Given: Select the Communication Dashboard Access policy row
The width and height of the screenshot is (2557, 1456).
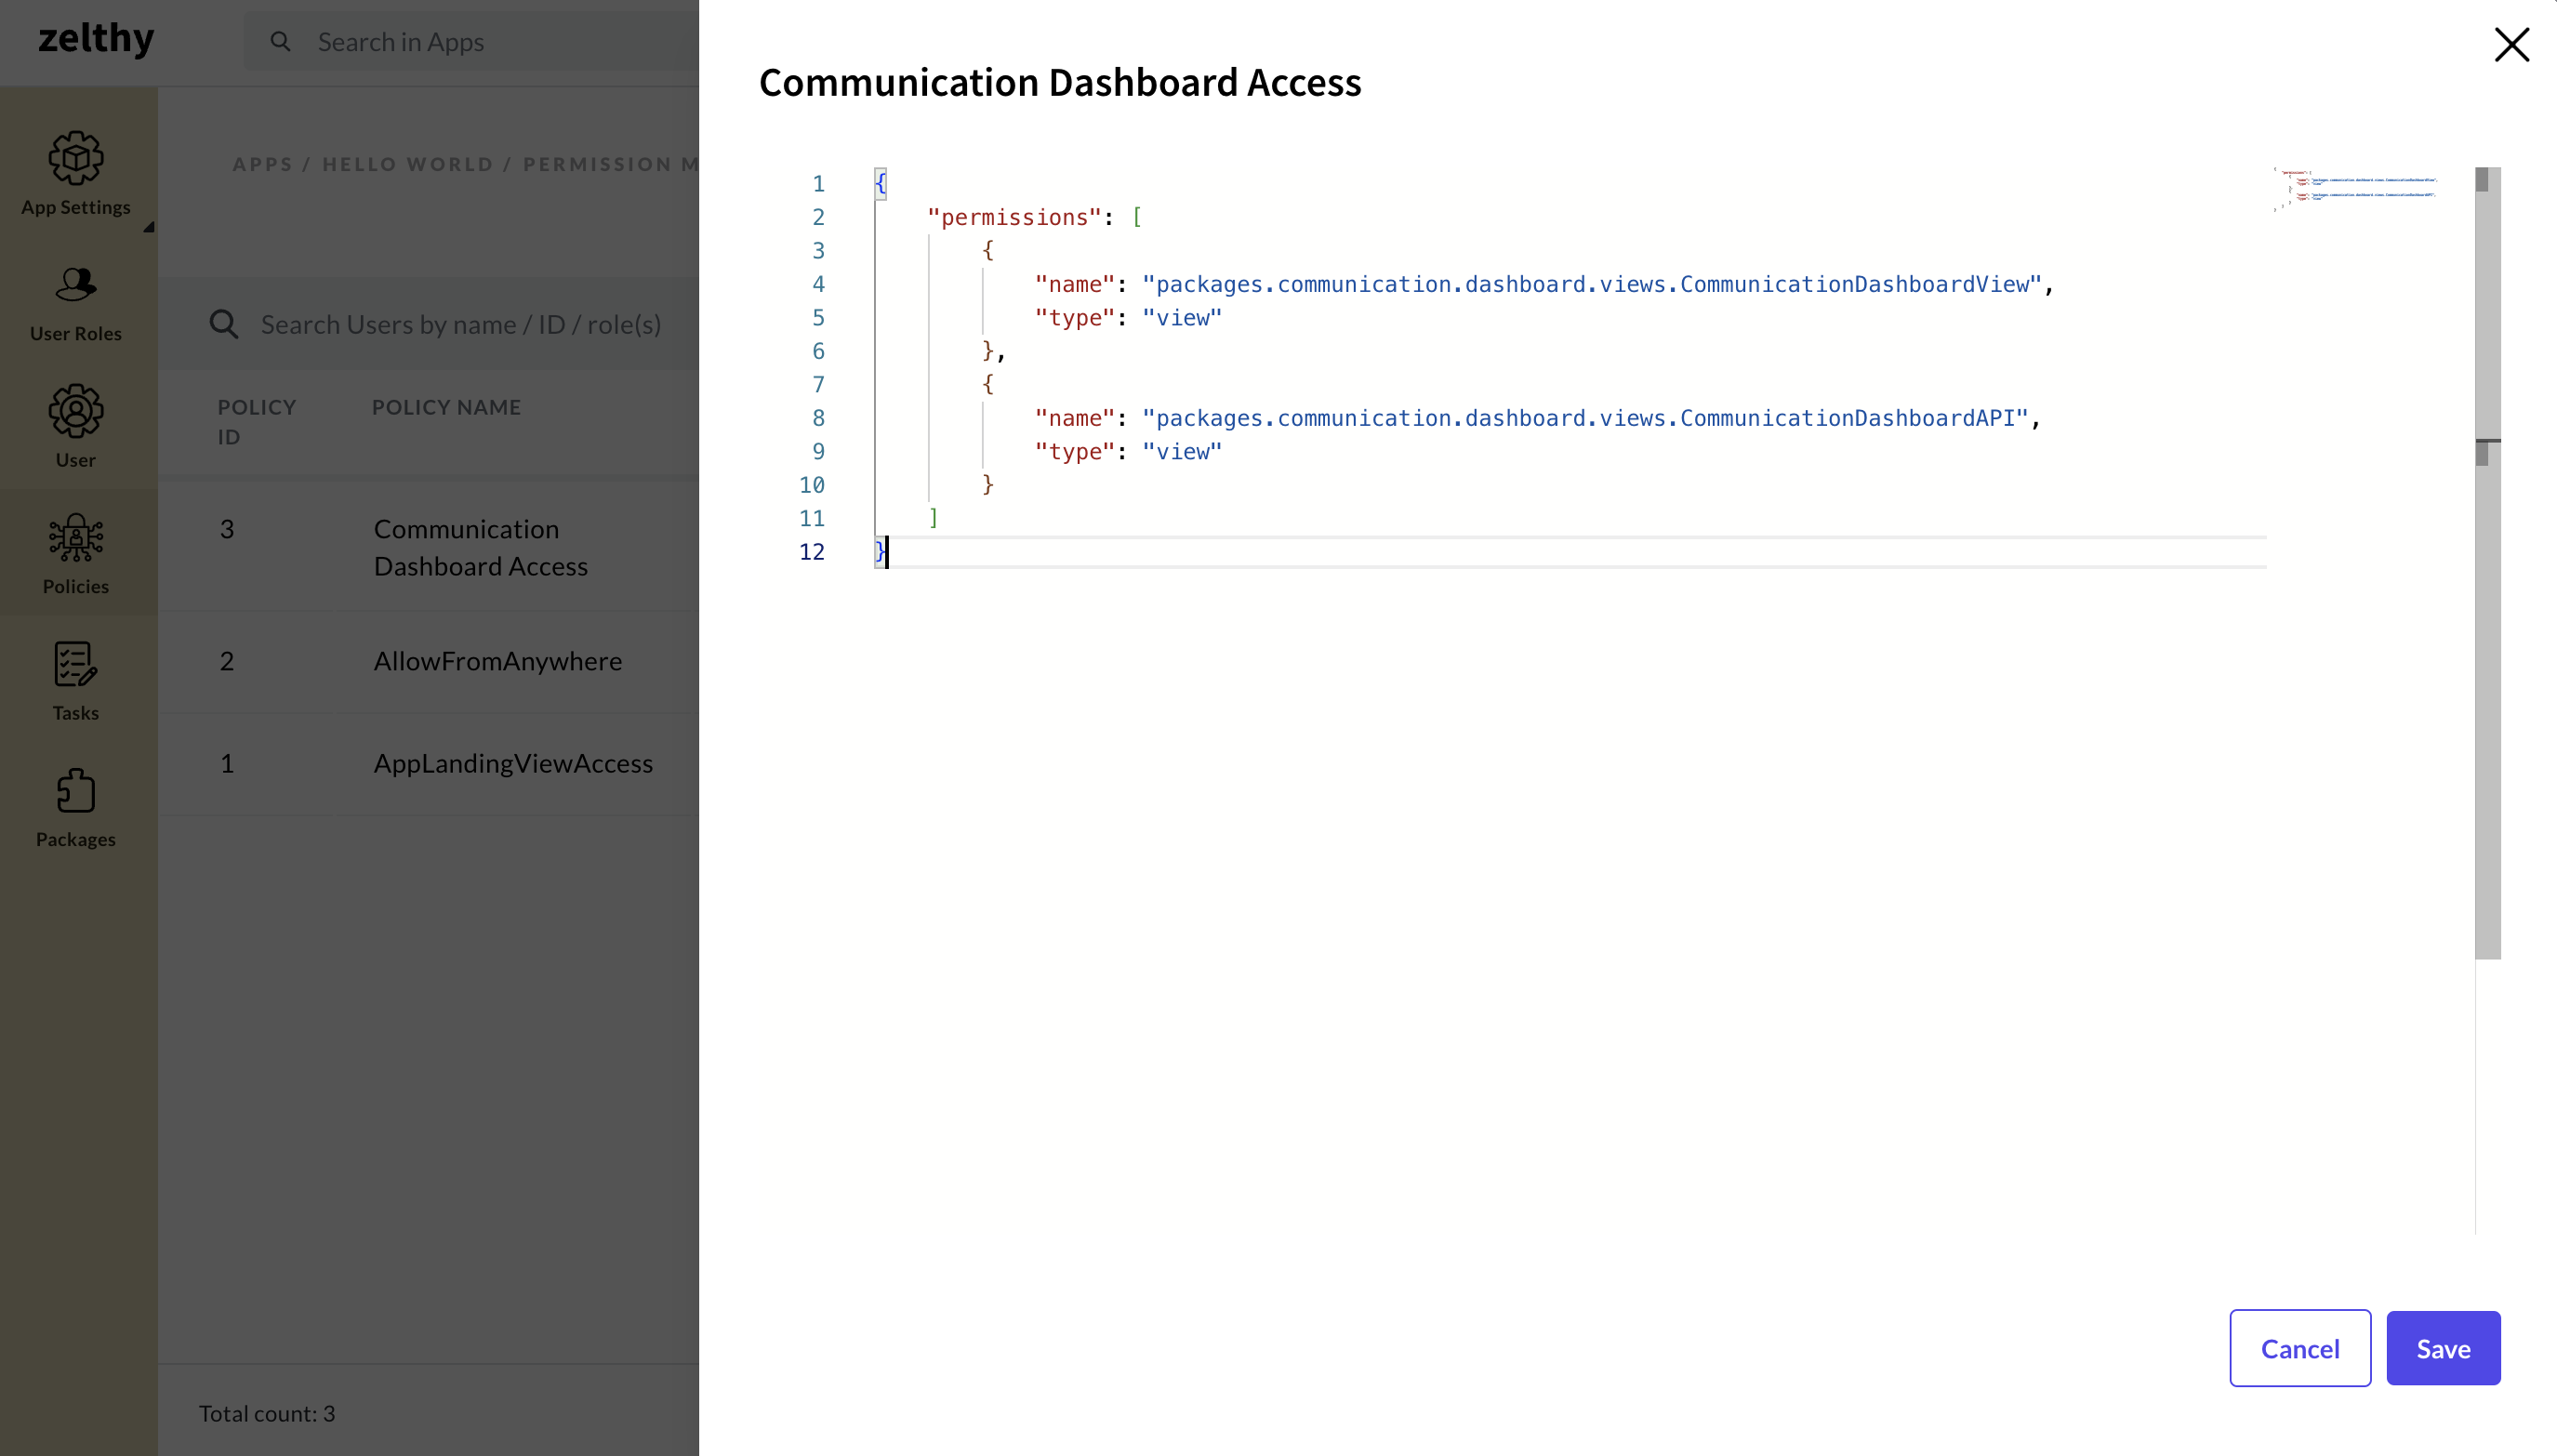Looking at the screenshot, I should click(429, 547).
